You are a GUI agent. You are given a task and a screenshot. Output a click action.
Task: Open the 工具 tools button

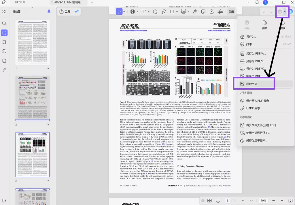[65, 12]
